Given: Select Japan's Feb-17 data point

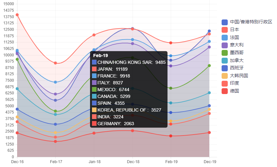Looking at the screenshot, I should click(55, 63).
